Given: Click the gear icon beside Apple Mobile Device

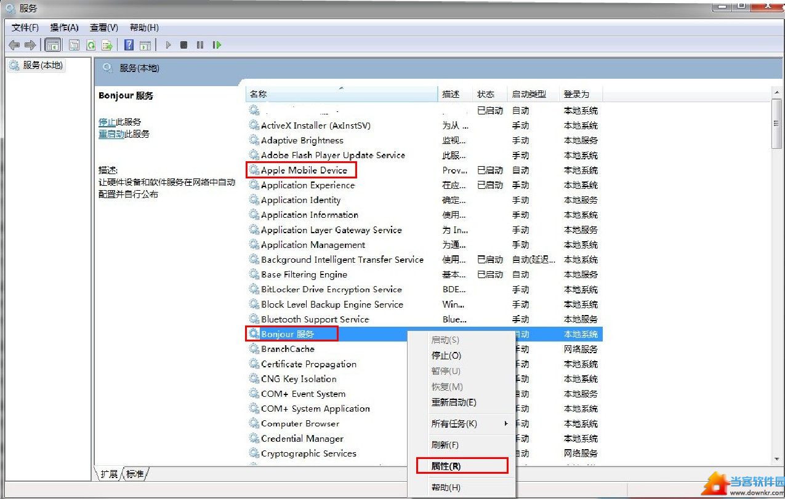Looking at the screenshot, I should click(x=254, y=170).
